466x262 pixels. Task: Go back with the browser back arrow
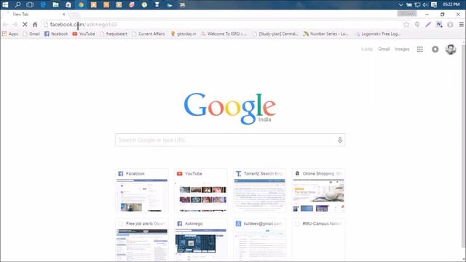point(5,24)
